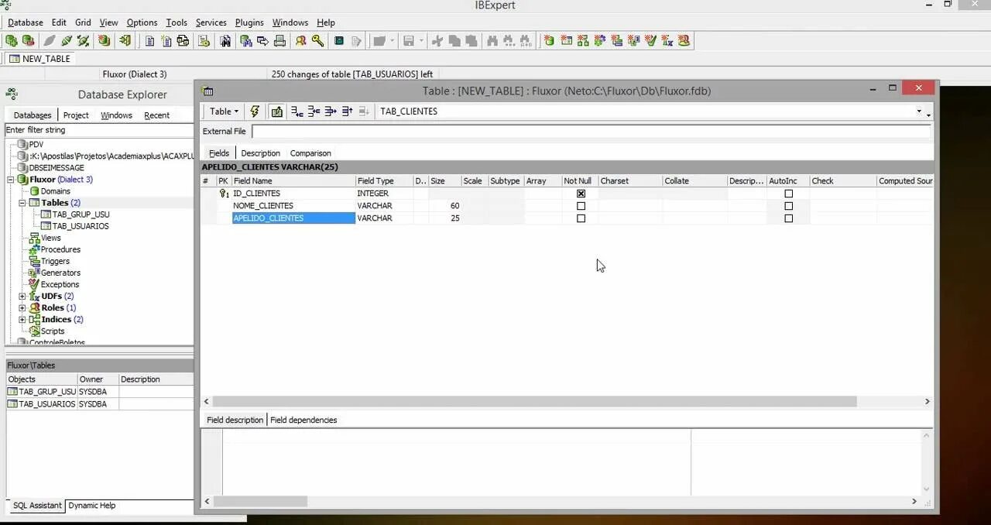Open the Table dropdown in the editor

[x=223, y=112]
